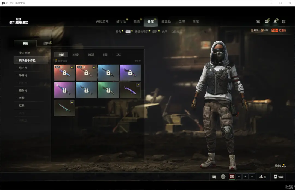Show 全部 weapon skins
The image size is (295, 190).
pos(61,55)
